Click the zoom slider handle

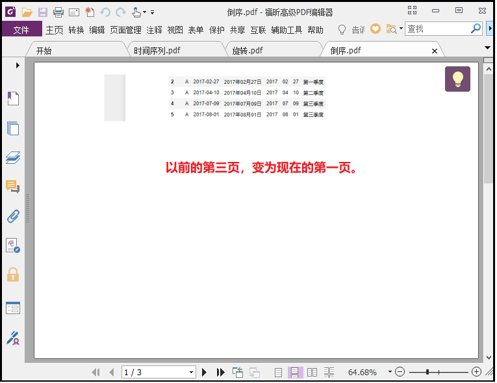click(x=427, y=372)
